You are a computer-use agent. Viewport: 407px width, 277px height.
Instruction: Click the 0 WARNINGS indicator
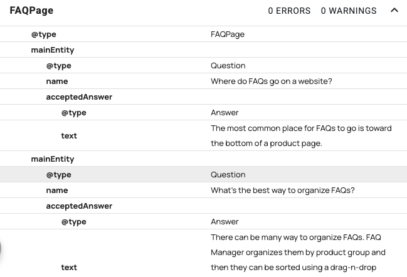pos(349,11)
